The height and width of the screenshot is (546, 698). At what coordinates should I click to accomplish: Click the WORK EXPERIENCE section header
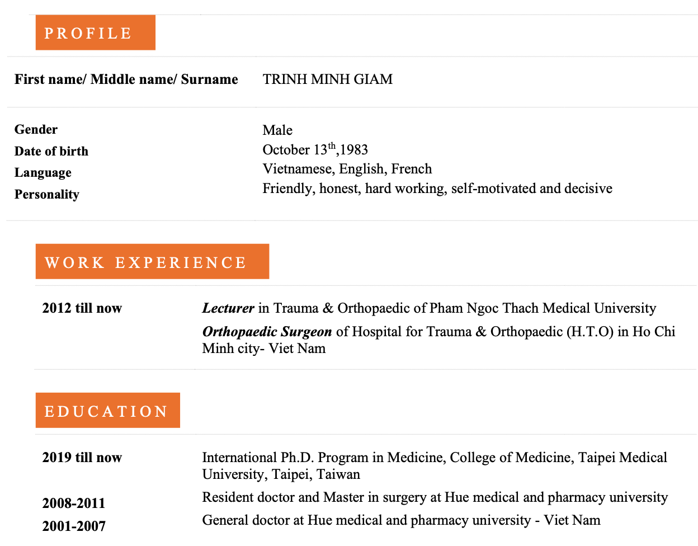tap(152, 261)
